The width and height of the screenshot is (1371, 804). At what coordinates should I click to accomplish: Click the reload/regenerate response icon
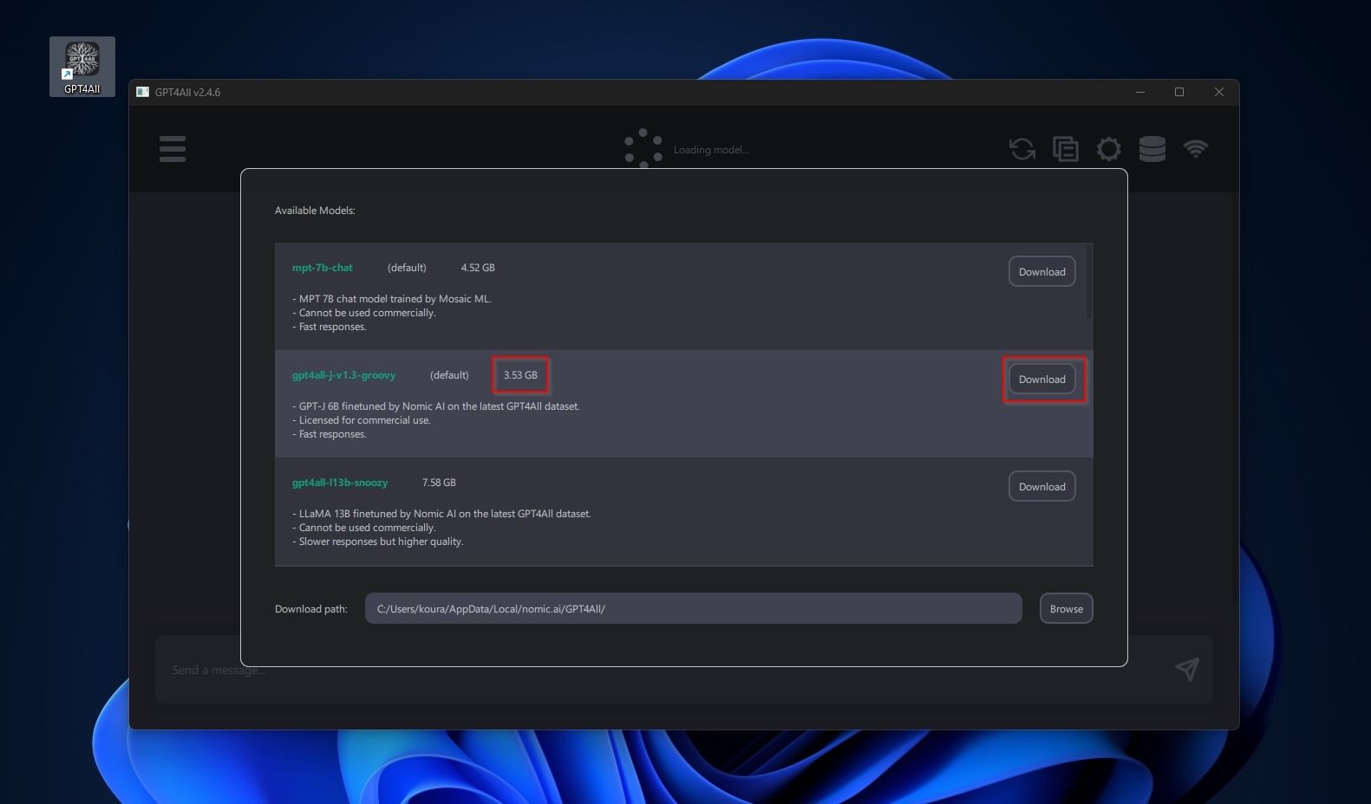click(1022, 149)
